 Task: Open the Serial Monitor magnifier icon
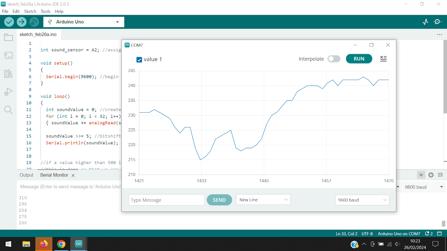pyautogui.click(x=438, y=22)
